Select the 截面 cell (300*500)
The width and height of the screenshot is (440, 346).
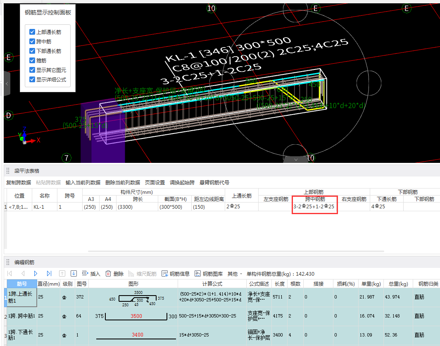click(175, 207)
